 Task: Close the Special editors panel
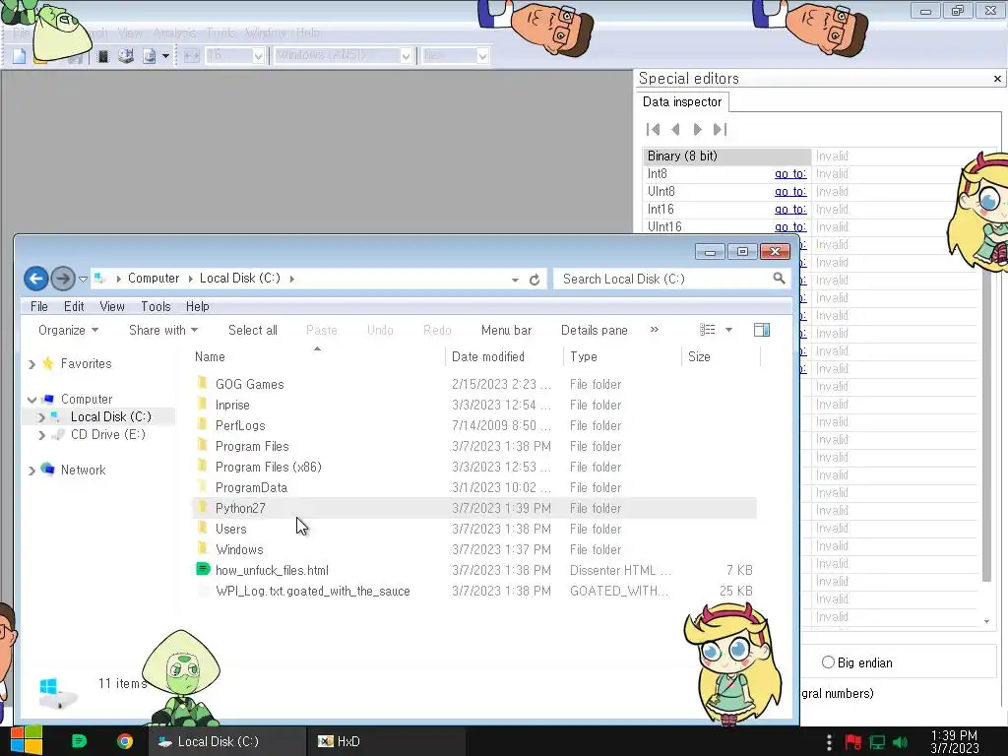[x=997, y=79]
